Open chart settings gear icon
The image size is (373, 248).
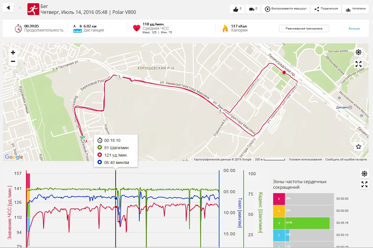pos(364,173)
